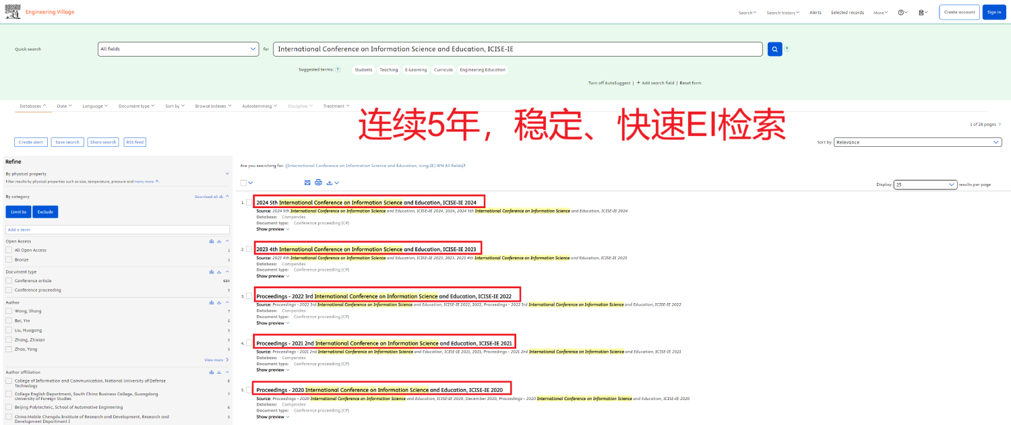Open the Document type filter menu
This screenshot has width=1011, height=425.
pyautogui.click(x=136, y=106)
